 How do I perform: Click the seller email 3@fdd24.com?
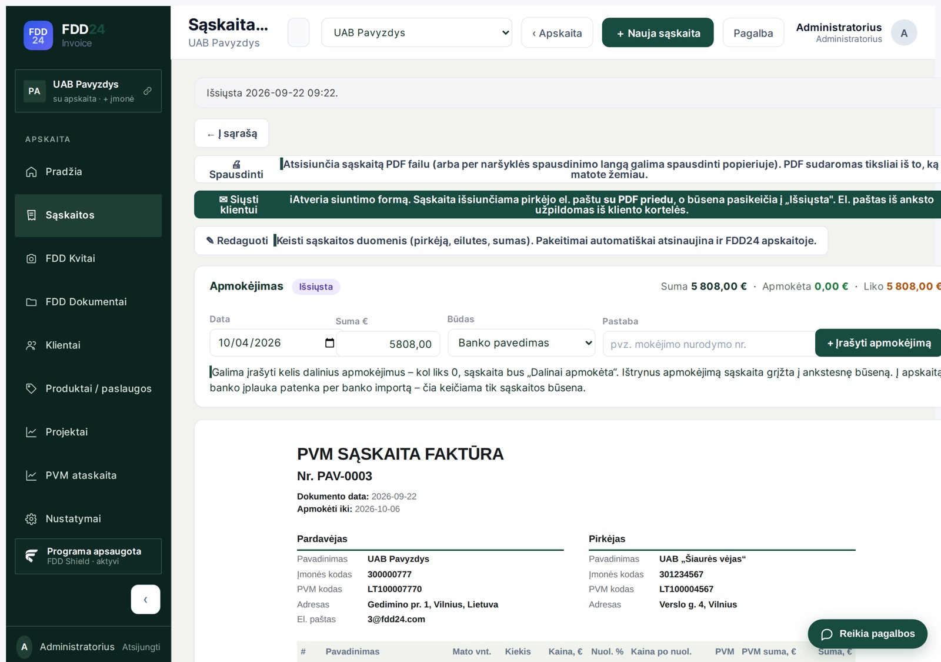click(396, 619)
